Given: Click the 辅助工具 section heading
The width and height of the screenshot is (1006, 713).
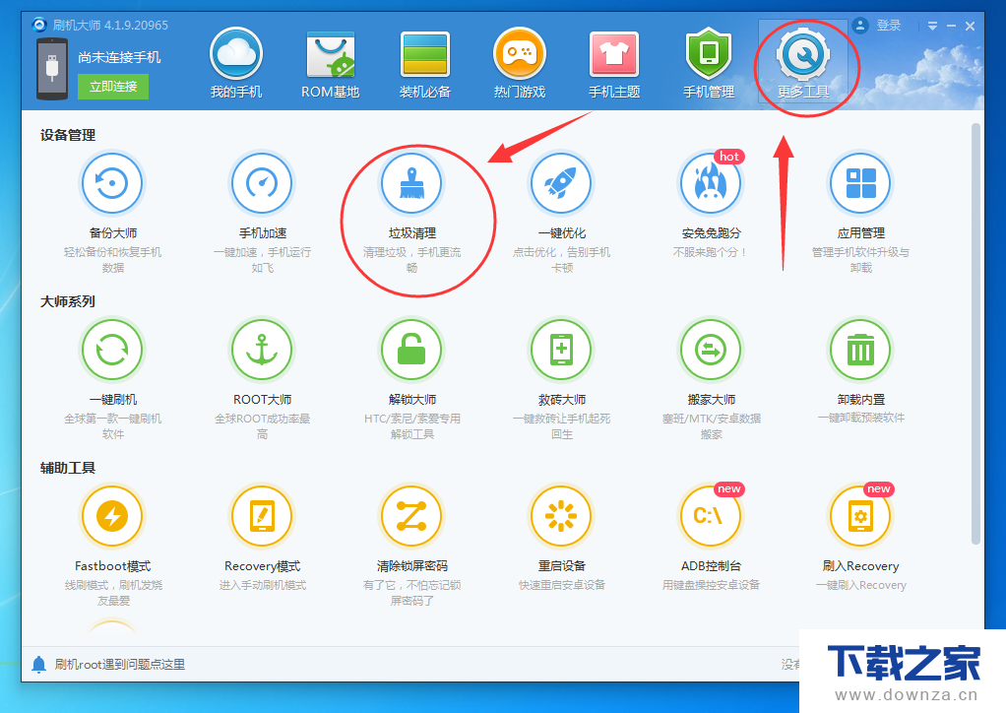Looking at the screenshot, I should coord(68,468).
